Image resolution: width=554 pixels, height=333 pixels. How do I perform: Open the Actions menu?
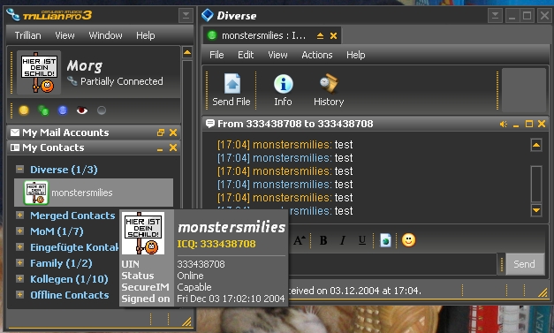(317, 55)
